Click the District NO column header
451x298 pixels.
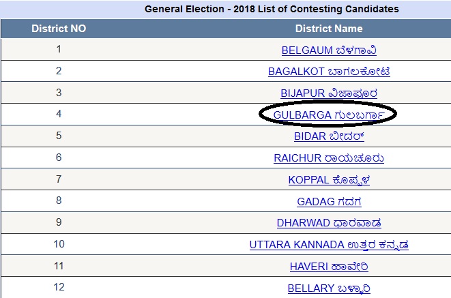(x=59, y=29)
